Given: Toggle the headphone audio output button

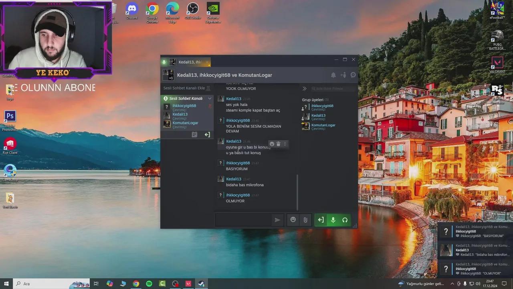Looking at the screenshot, I should click(x=345, y=220).
